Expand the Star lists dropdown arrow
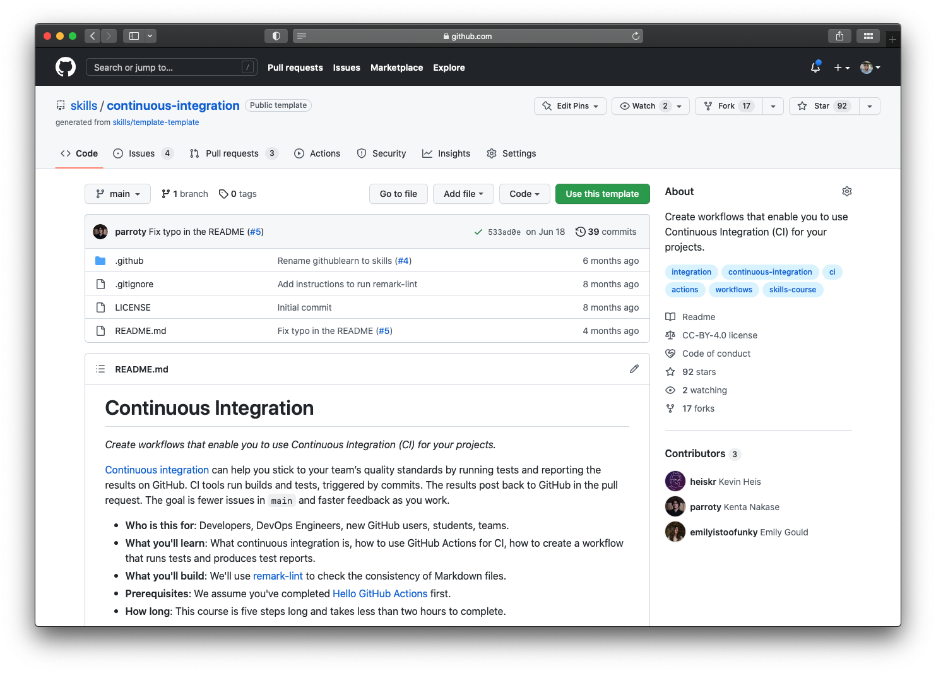Viewport: 936px width, 673px height. coord(870,106)
